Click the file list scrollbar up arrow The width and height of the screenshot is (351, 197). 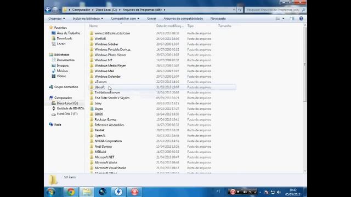click(305, 26)
